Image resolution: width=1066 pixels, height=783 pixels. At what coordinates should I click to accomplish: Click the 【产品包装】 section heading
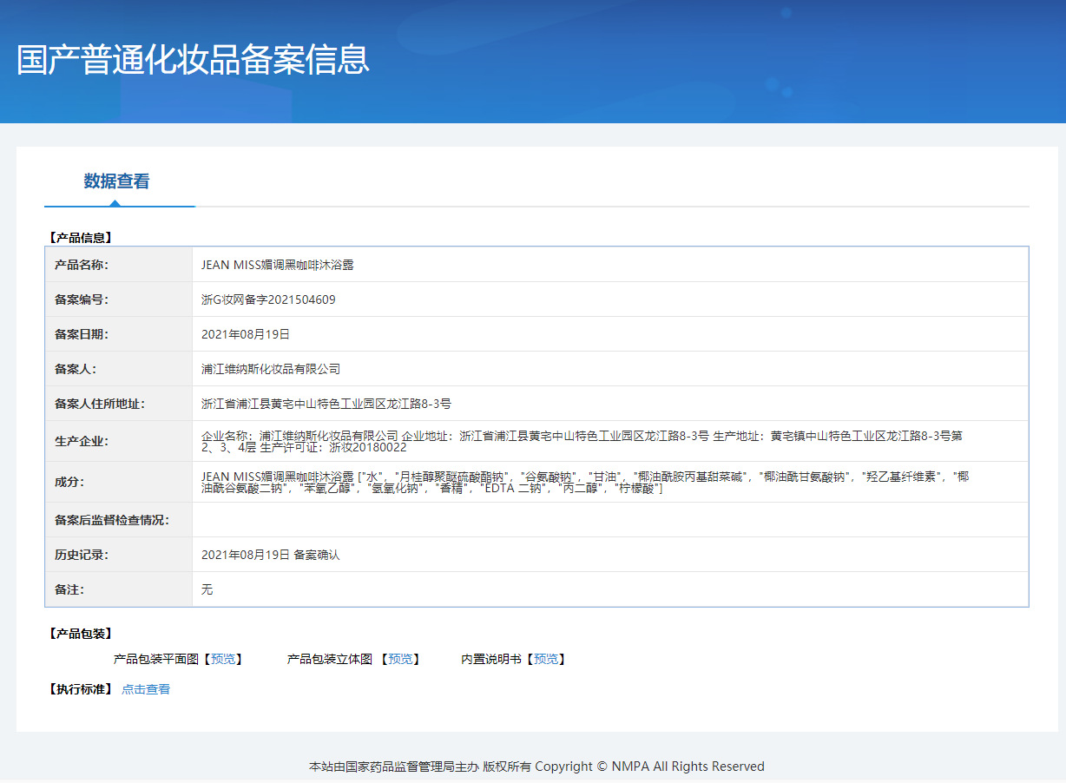point(79,634)
